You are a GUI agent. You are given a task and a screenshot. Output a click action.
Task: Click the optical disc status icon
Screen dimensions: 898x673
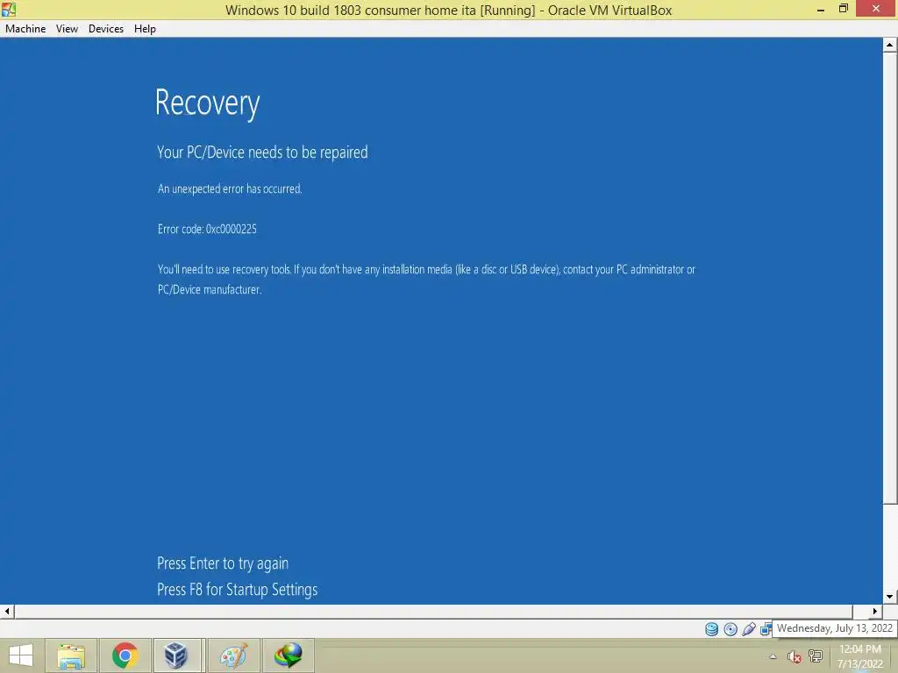tap(731, 629)
